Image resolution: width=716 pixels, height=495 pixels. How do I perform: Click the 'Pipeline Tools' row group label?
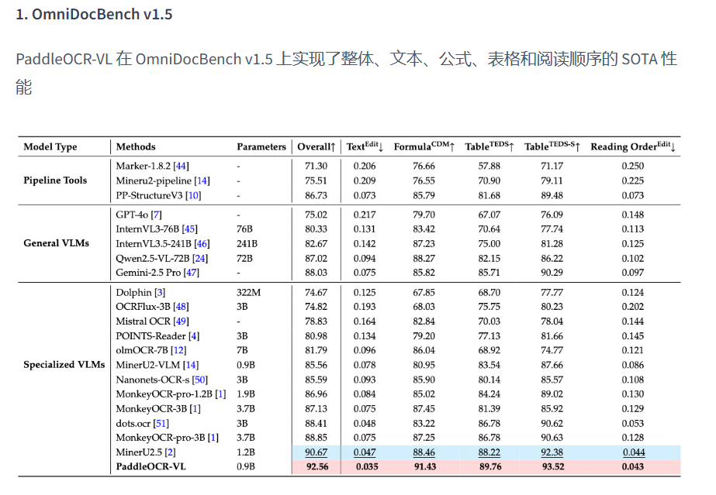[55, 180]
